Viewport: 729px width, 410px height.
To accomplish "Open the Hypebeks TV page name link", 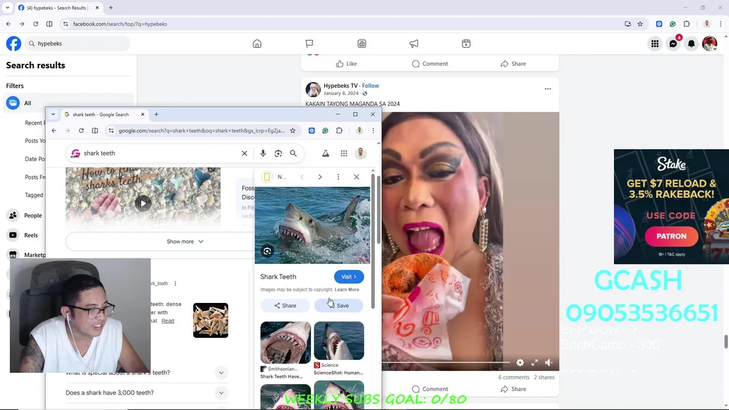I will pyautogui.click(x=341, y=85).
